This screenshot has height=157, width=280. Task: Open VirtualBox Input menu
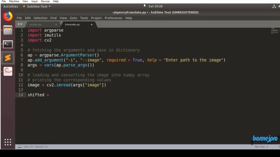point(34,1)
